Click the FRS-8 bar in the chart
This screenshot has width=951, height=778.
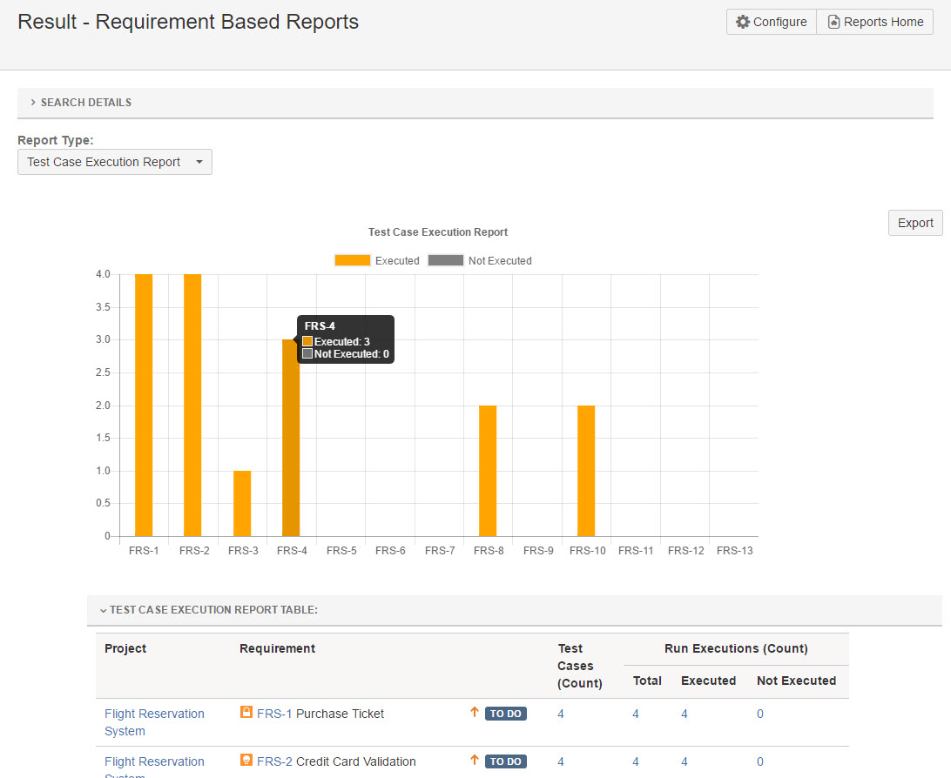click(488, 471)
